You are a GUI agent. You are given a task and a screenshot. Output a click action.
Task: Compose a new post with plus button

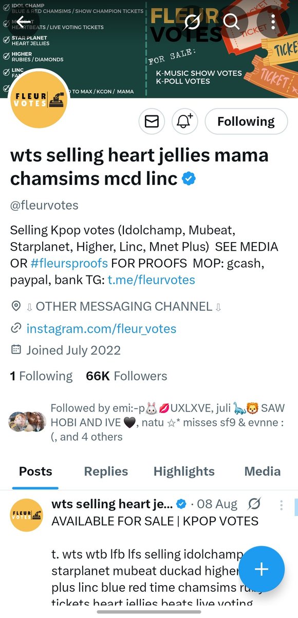pos(262,569)
